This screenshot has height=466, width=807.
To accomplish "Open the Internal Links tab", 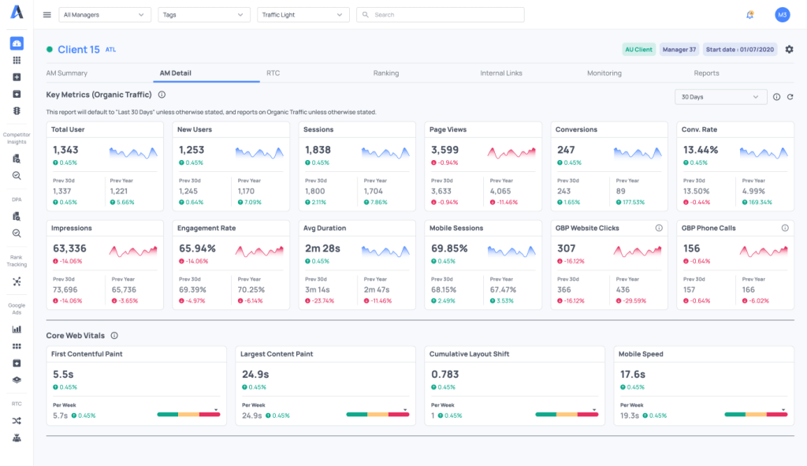I will tap(501, 73).
